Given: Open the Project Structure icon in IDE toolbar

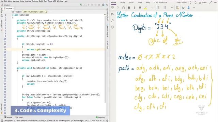Looking at the screenshot, I should (103, 5).
